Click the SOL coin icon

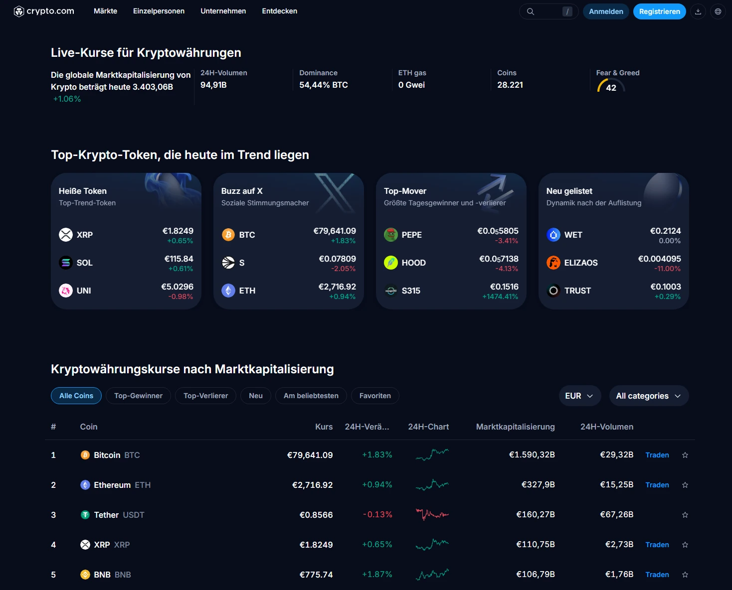pyautogui.click(x=66, y=263)
